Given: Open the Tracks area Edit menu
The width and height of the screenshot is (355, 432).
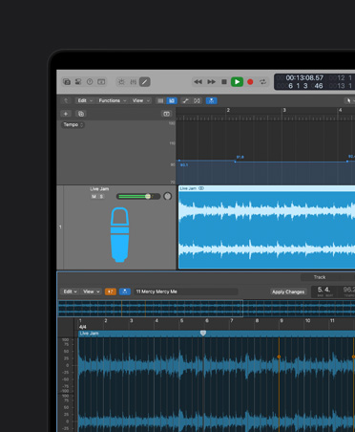Looking at the screenshot, I should pyautogui.click(x=85, y=100).
